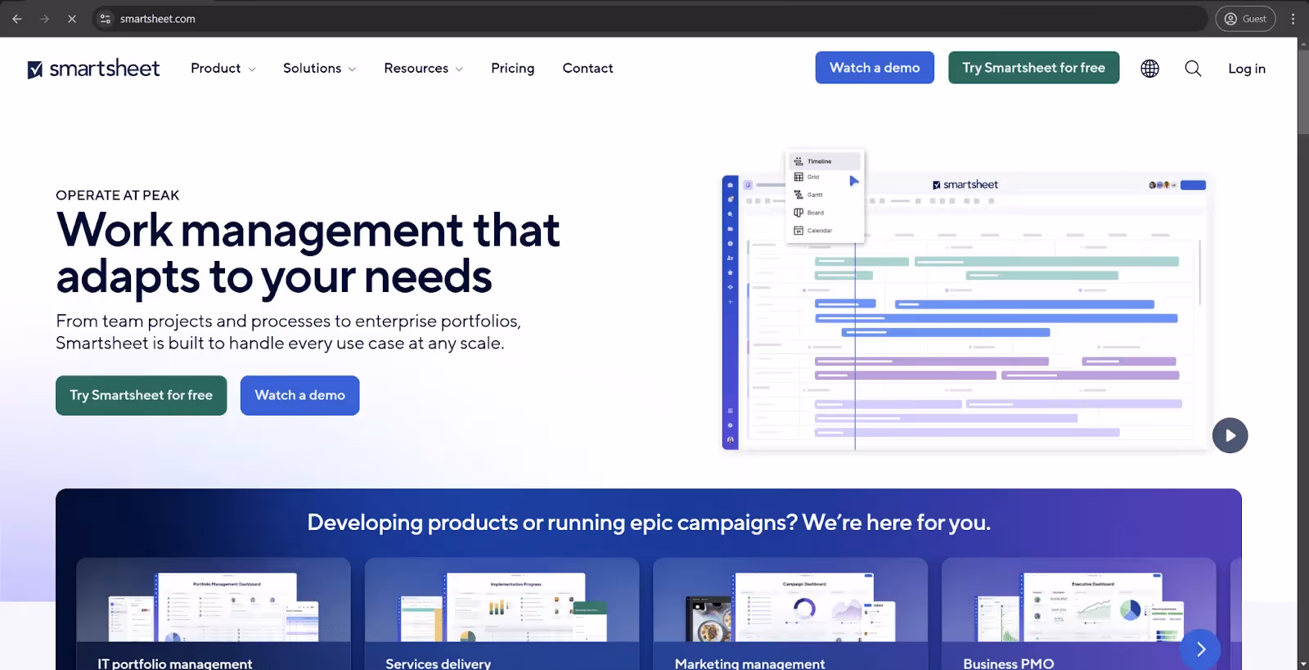
Task: Click the hero Watch a demo button
Action: coord(299,395)
